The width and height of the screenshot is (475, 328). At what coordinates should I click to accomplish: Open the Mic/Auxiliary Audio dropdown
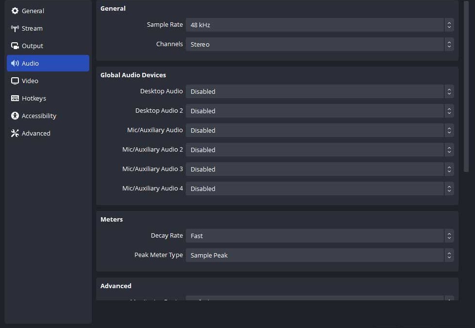point(319,130)
